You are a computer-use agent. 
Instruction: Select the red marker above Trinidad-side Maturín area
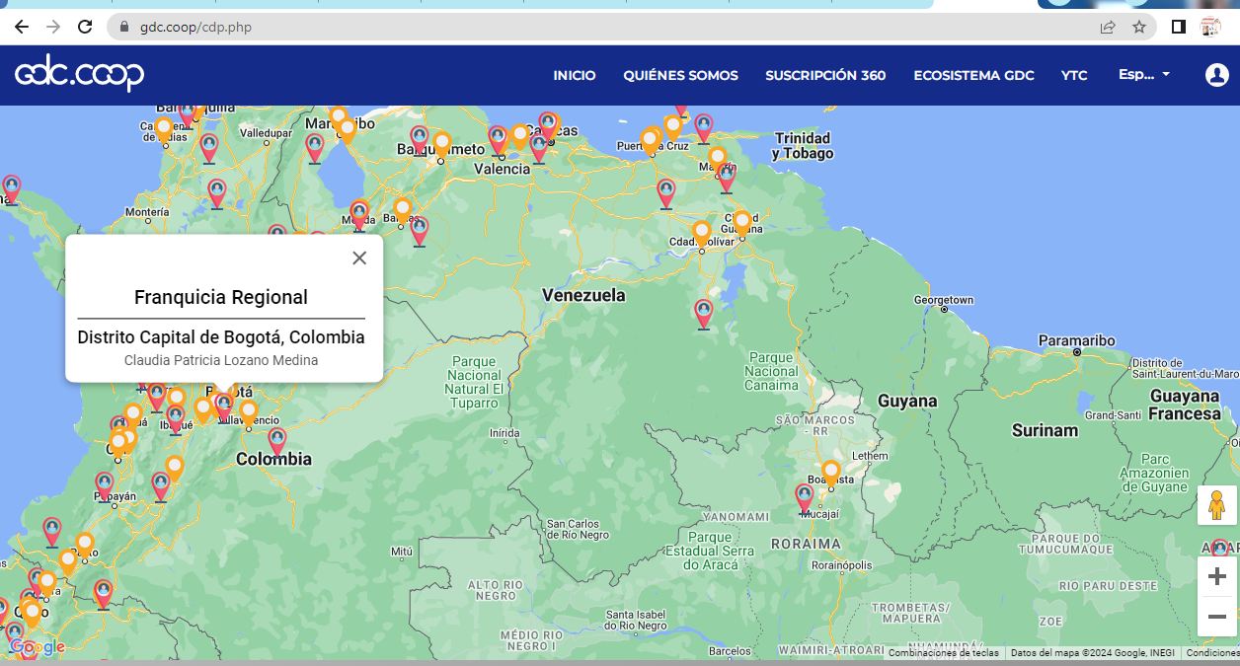[x=703, y=128]
